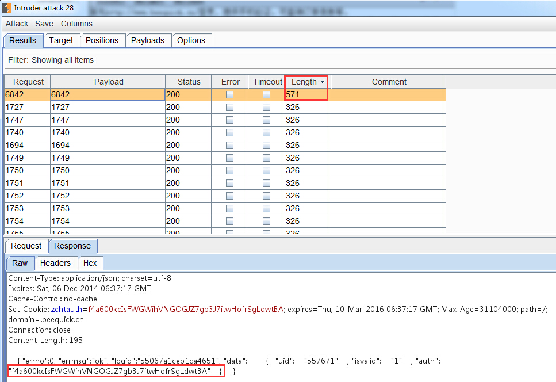Click comment cell of row 6842

[x=388, y=94]
